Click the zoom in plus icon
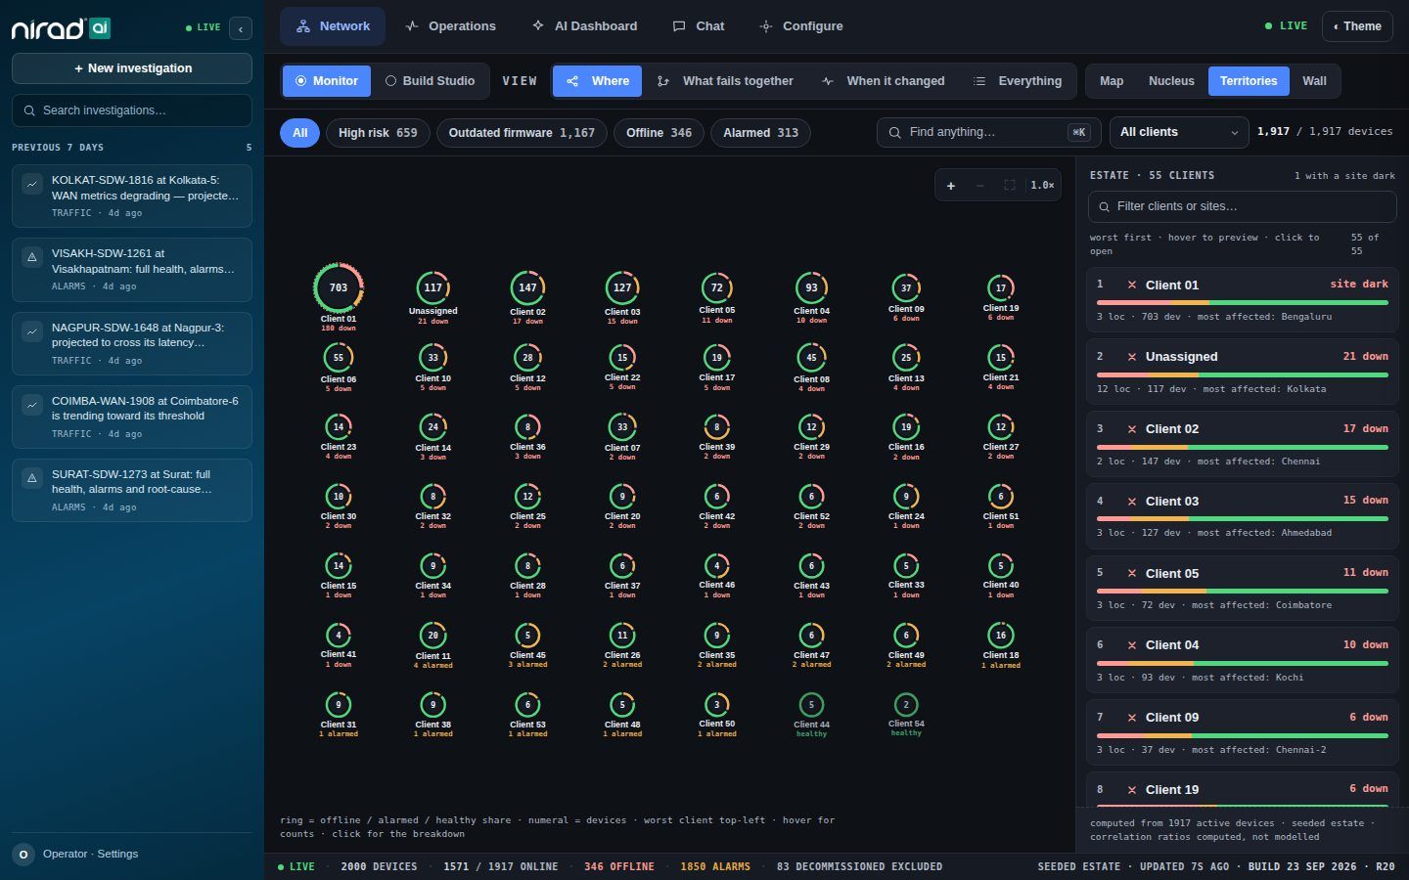 click(x=950, y=185)
